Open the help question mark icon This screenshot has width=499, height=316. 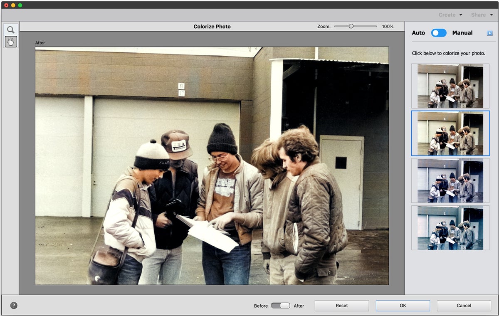14,306
